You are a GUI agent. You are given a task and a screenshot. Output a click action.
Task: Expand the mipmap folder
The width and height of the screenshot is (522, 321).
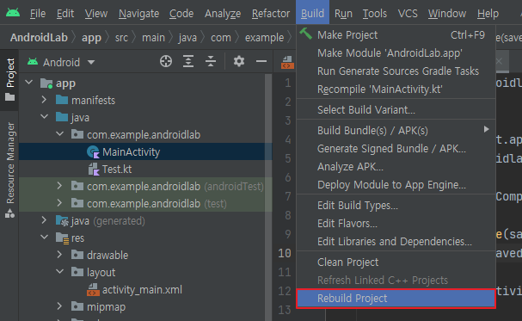(x=59, y=306)
